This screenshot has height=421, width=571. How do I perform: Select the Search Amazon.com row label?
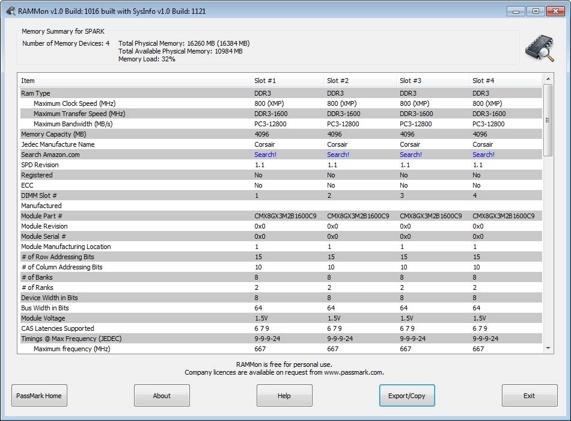coord(50,155)
